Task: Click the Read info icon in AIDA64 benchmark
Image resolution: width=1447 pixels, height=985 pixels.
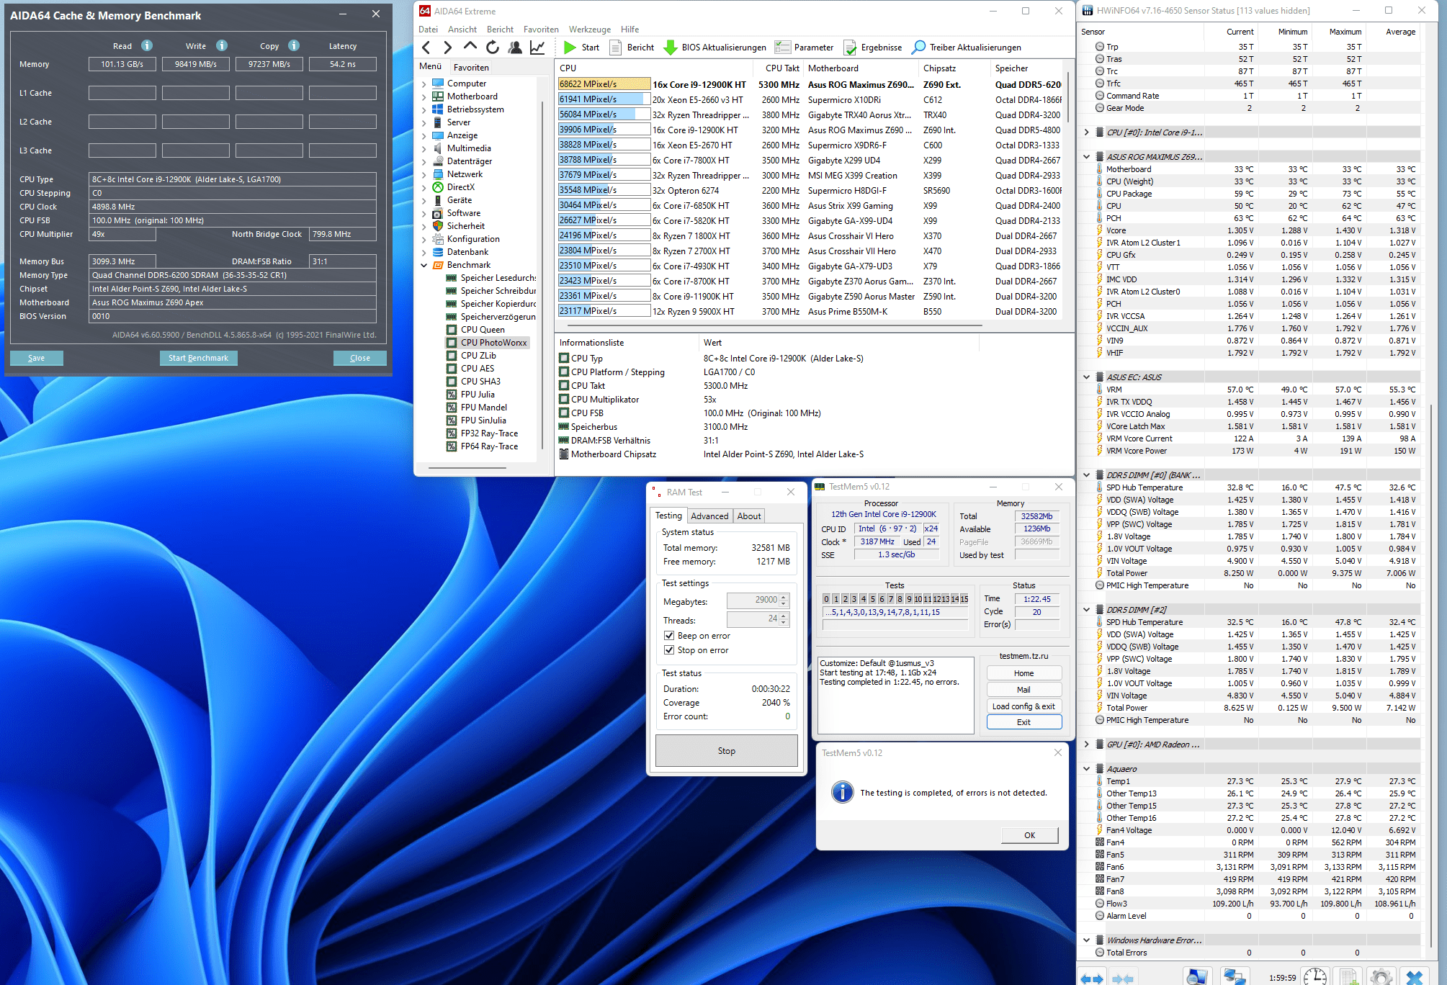Action: pos(147,45)
